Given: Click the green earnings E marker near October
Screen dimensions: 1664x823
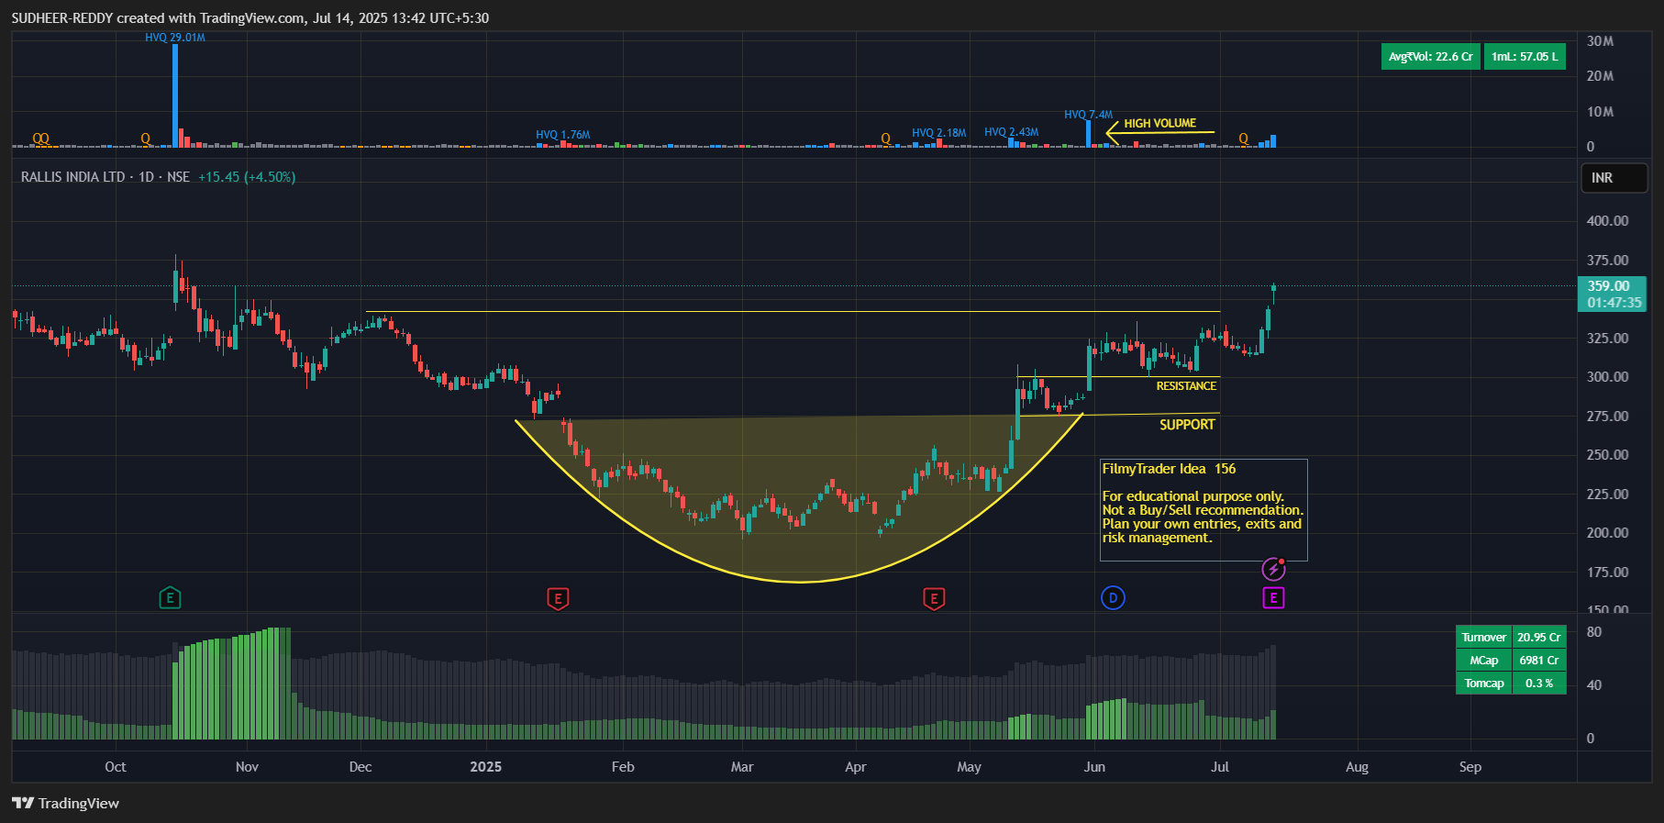Looking at the screenshot, I should pyautogui.click(x=170, y=598).
